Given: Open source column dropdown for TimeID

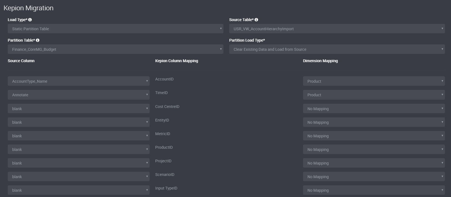Looking at the screenshot, I should point(79,95).
